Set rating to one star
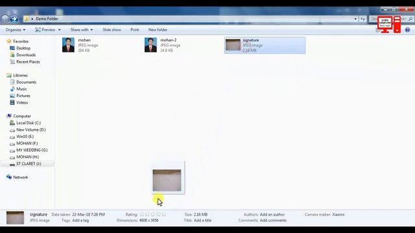 pyautogui.click(x=142, y=214)
